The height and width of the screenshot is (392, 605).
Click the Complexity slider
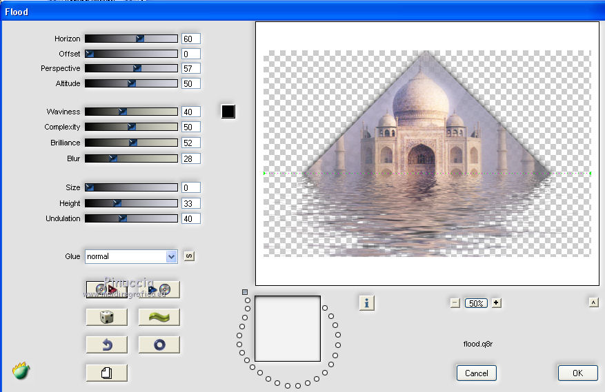coord(131,127)
